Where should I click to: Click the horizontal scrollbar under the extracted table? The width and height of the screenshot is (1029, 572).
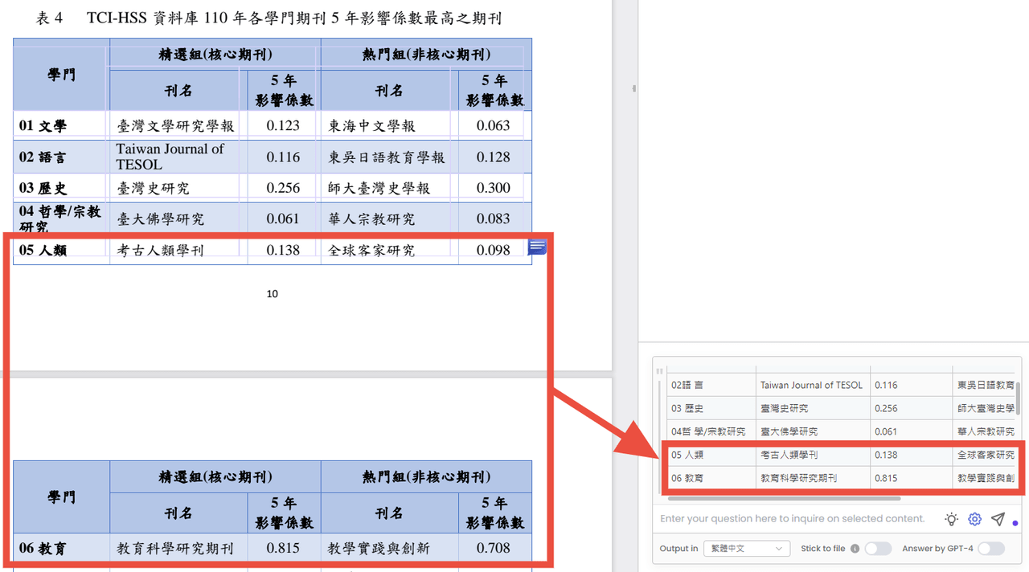click(x=783, y=499)
